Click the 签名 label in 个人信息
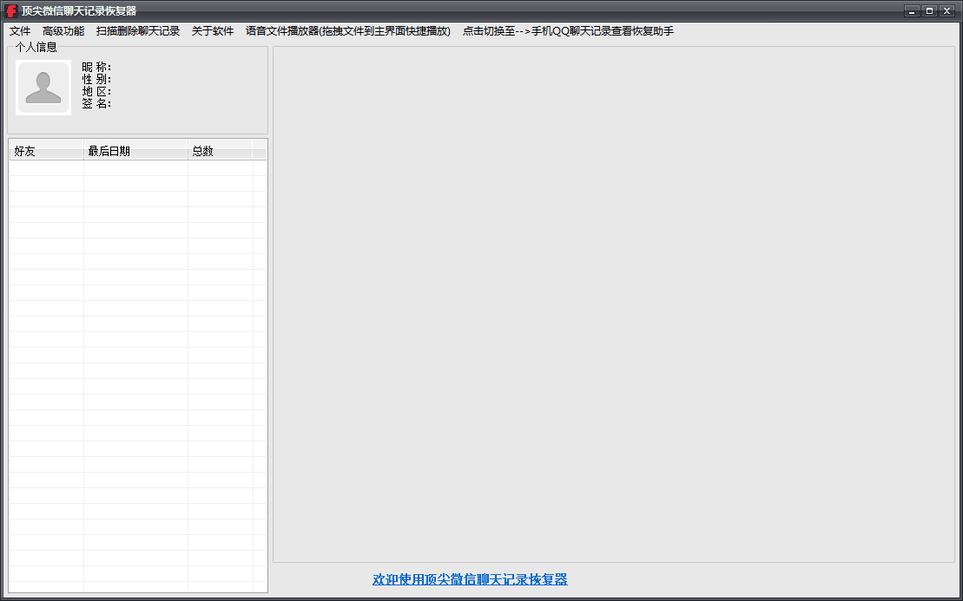The image size is (963, 601). pos(96,104)
